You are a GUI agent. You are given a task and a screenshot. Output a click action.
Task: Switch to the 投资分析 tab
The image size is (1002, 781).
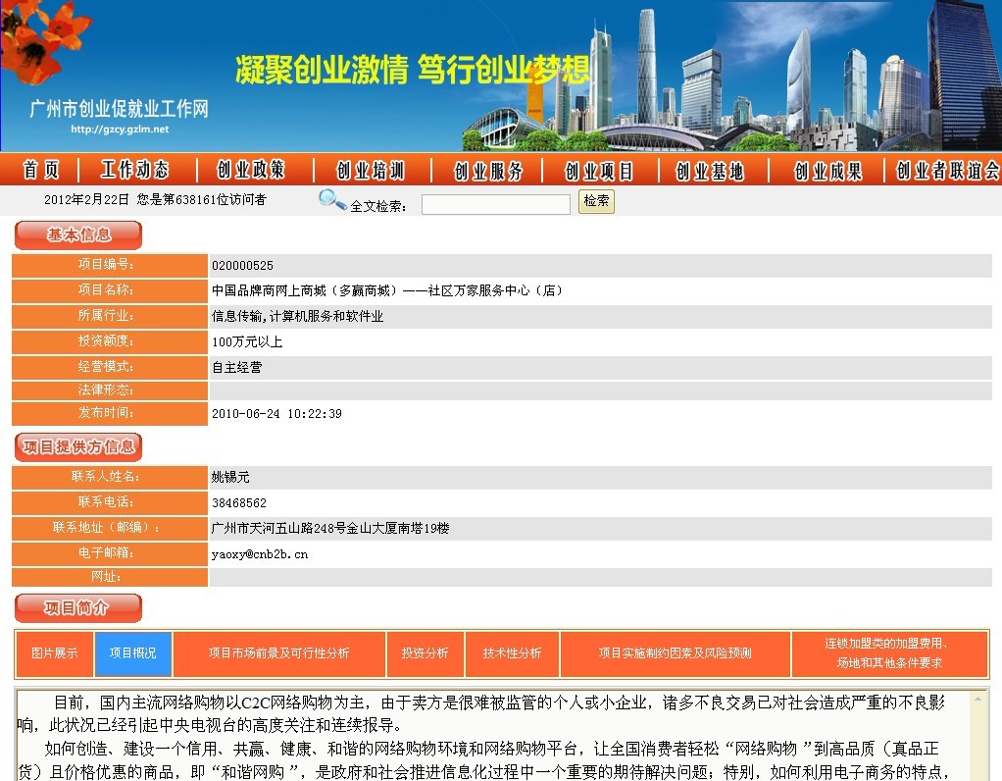click(x=425, y=653)
